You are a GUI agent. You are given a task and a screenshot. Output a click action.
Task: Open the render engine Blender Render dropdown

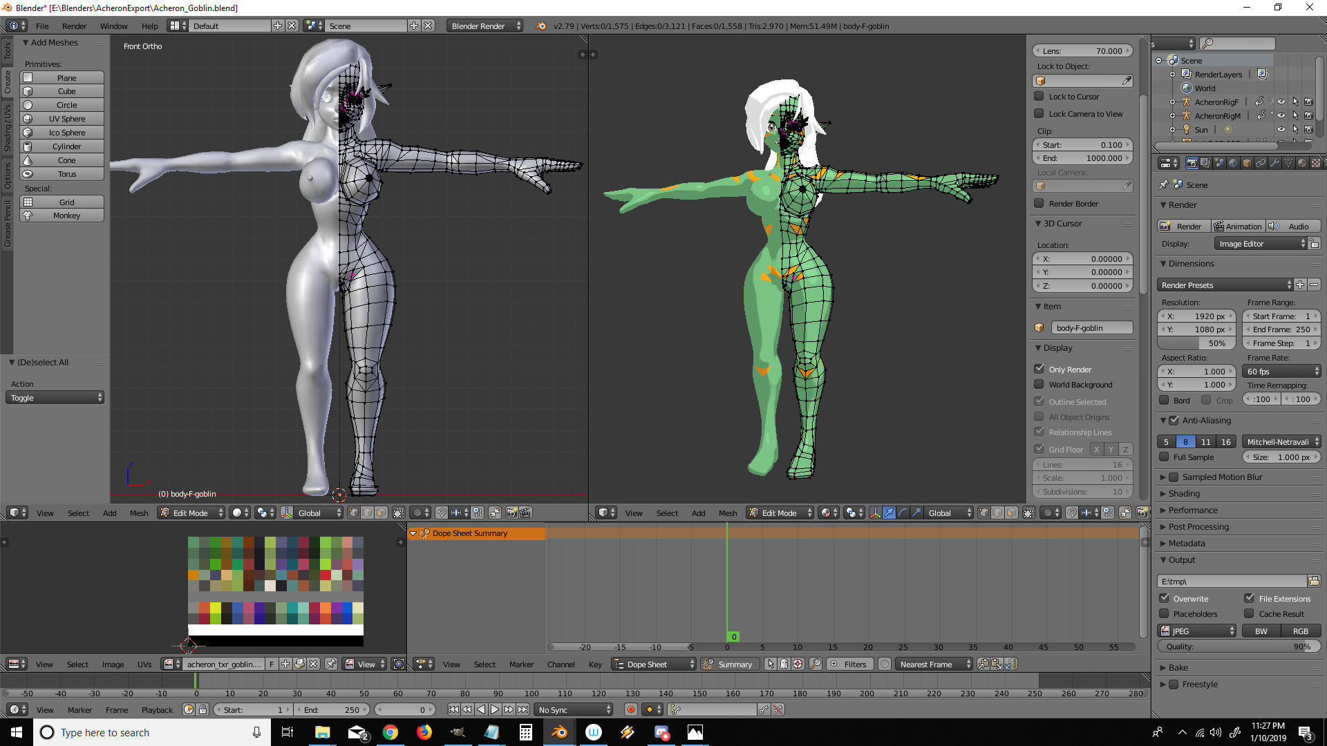click(484, 26)
